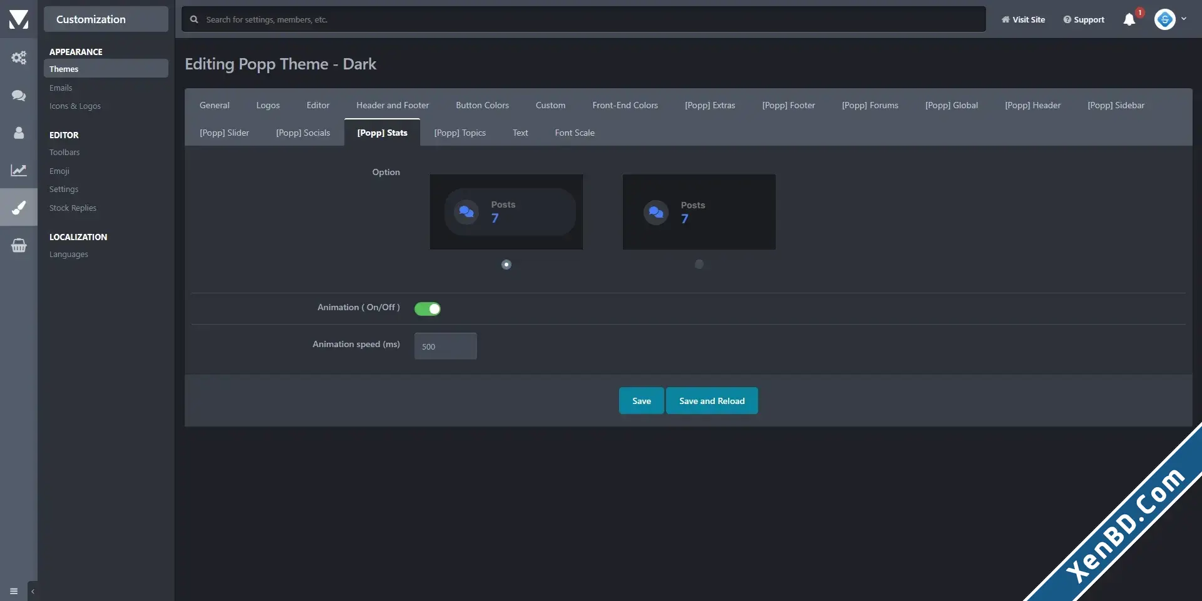
Task: Click the Save button
Action: 642,401
